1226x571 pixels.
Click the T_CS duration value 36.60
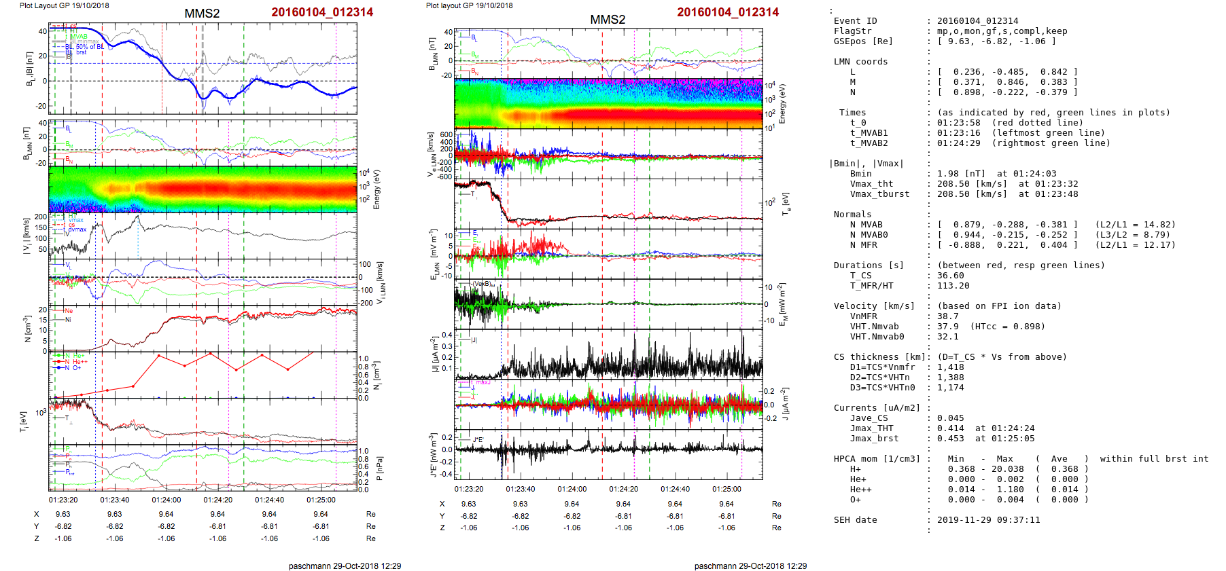950,276
